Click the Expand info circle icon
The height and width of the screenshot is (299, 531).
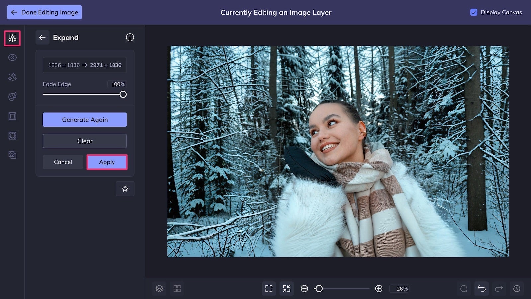click(x=130, y=37)
